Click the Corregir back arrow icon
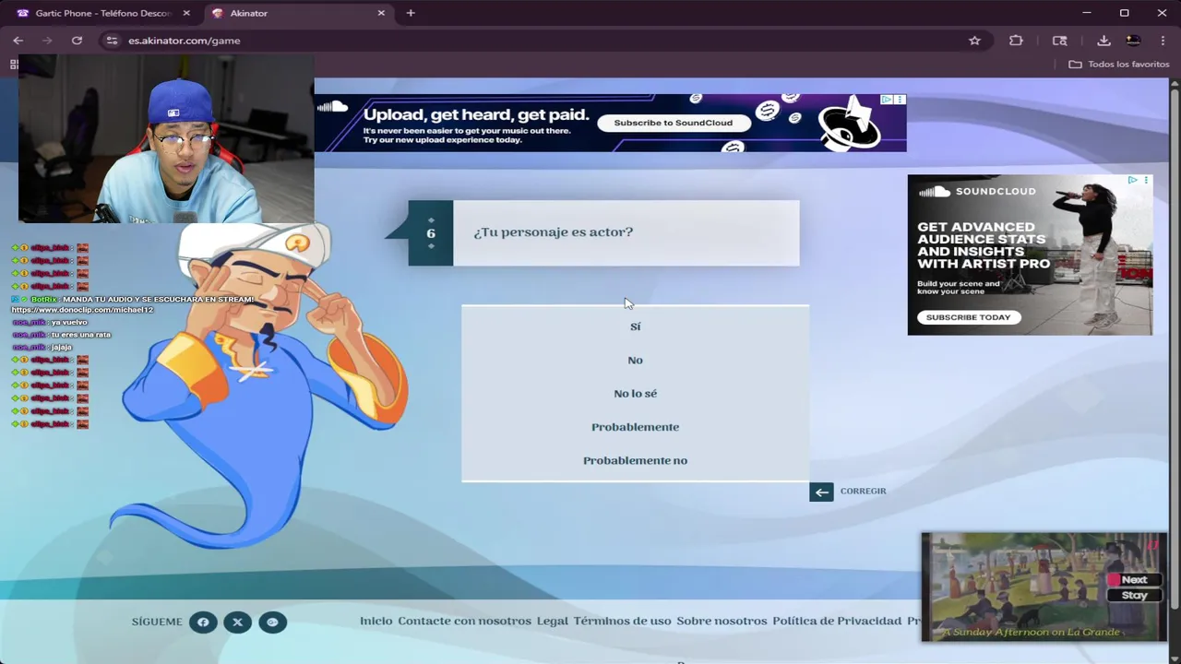This screenshot has height=664, width=1181. [x=821, y=492]
